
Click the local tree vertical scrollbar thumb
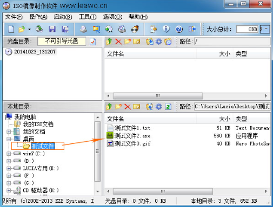click(x=97, y=151)
